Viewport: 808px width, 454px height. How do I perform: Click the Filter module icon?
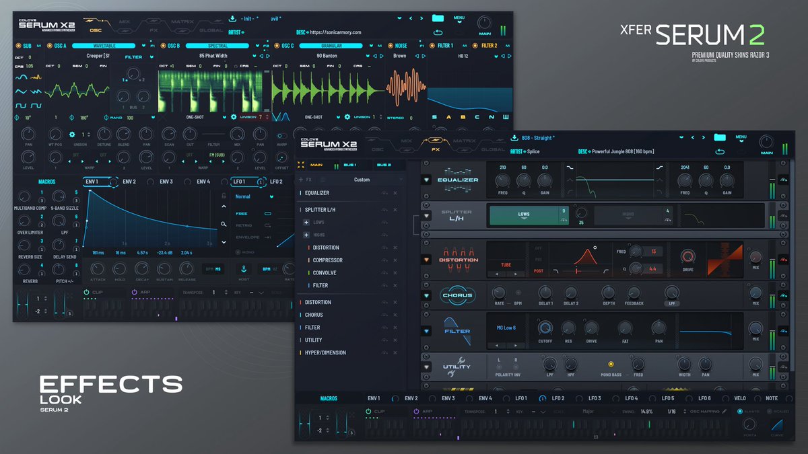(x=457, y=331)
